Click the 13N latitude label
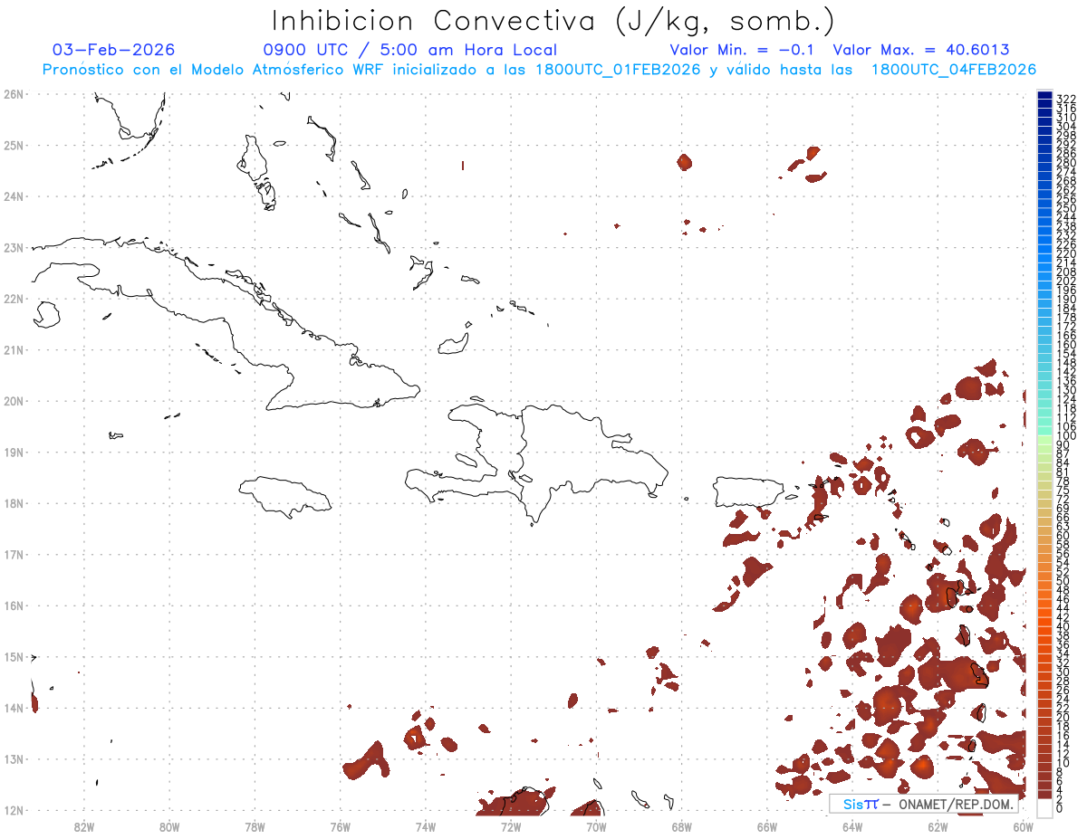1087x839 pixels. coord(14,759)
